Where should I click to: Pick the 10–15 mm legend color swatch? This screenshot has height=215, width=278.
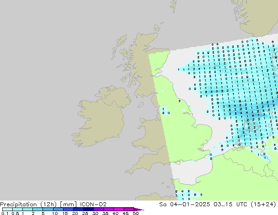pyautogui.click(x=58, y=209)
